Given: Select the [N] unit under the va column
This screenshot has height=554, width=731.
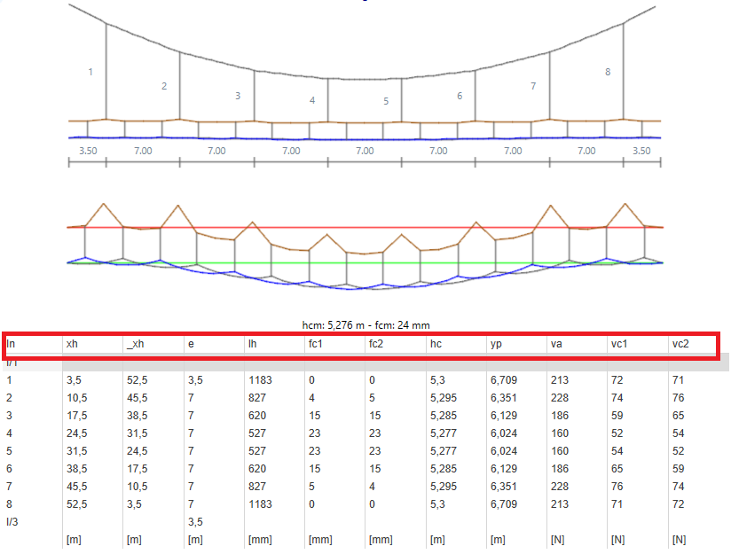Looking at the screenshot, I should click(558, 540).
